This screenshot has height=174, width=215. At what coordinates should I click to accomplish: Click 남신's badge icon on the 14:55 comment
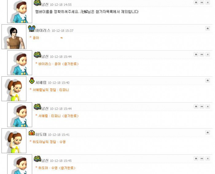[37, 3]
